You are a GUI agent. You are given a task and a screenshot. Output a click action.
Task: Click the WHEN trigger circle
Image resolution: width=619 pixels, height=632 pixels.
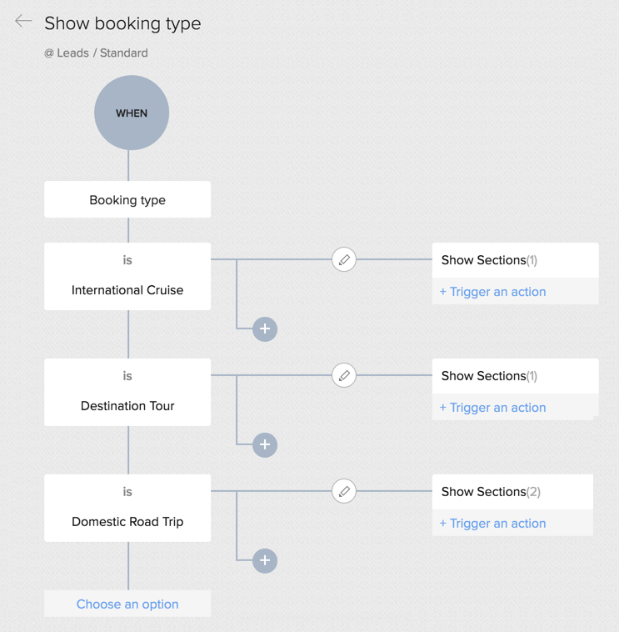132,113
